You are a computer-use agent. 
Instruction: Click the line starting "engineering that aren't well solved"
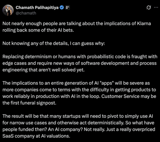tap(44, 70)
